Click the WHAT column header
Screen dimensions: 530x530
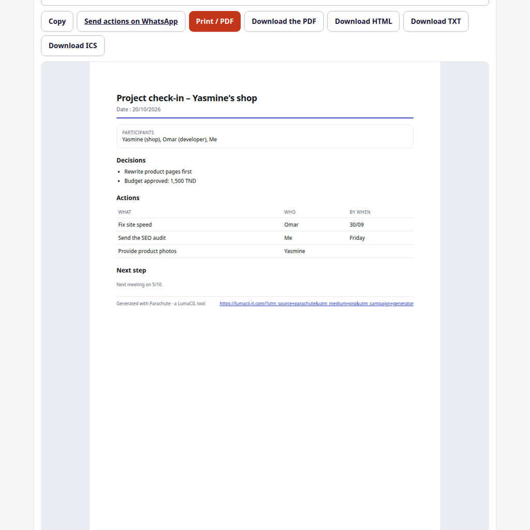click(x=125, y=212)
